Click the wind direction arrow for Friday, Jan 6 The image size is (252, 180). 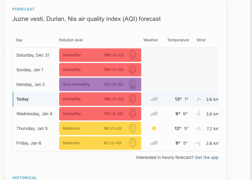[x=198, y=143]
